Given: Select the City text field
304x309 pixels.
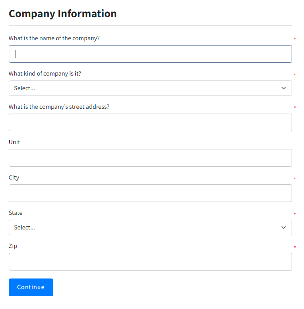Looking at the screenshot, I should tap(150, 193).
